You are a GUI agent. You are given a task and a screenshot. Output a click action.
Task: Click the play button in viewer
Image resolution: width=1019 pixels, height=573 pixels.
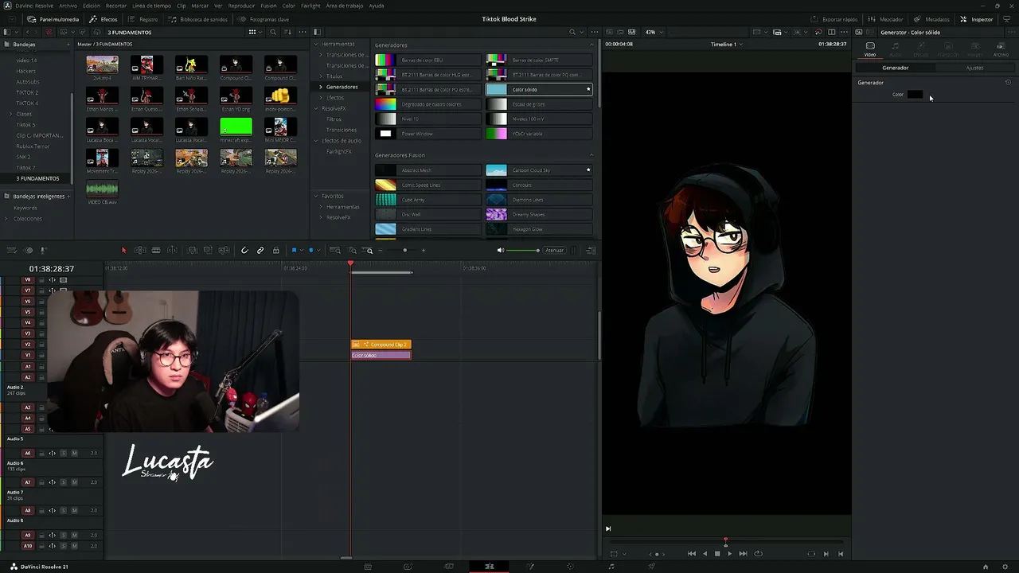[729, 554]
